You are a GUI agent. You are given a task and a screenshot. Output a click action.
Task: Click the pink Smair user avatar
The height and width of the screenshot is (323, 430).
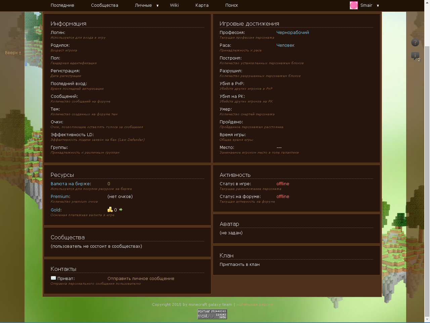tap(353, 5)
